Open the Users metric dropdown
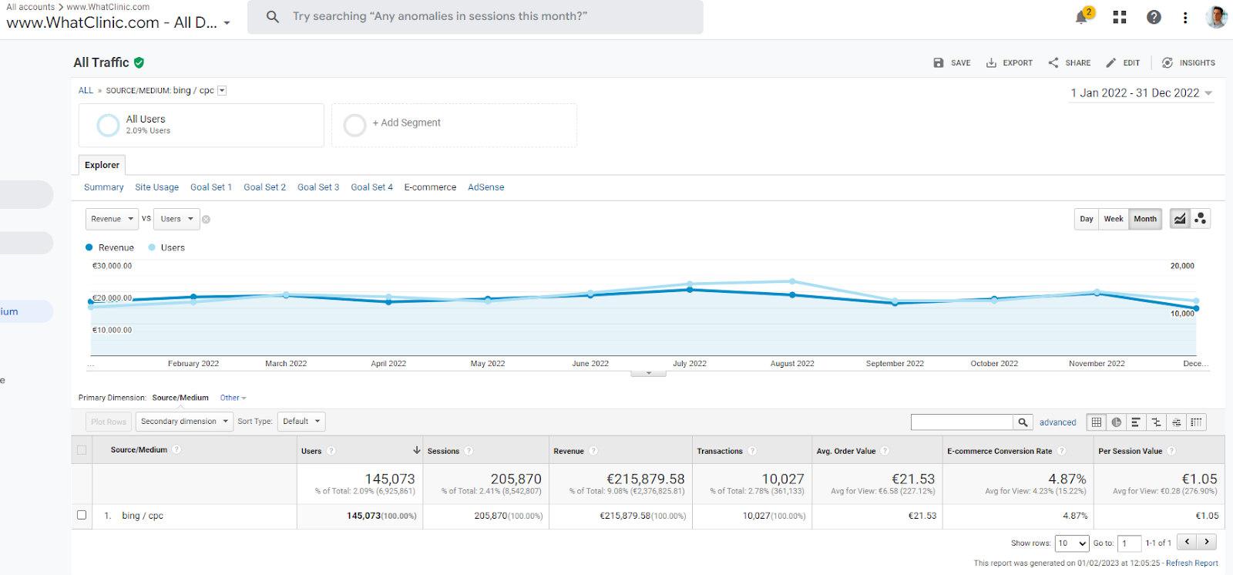 (176, 219)
